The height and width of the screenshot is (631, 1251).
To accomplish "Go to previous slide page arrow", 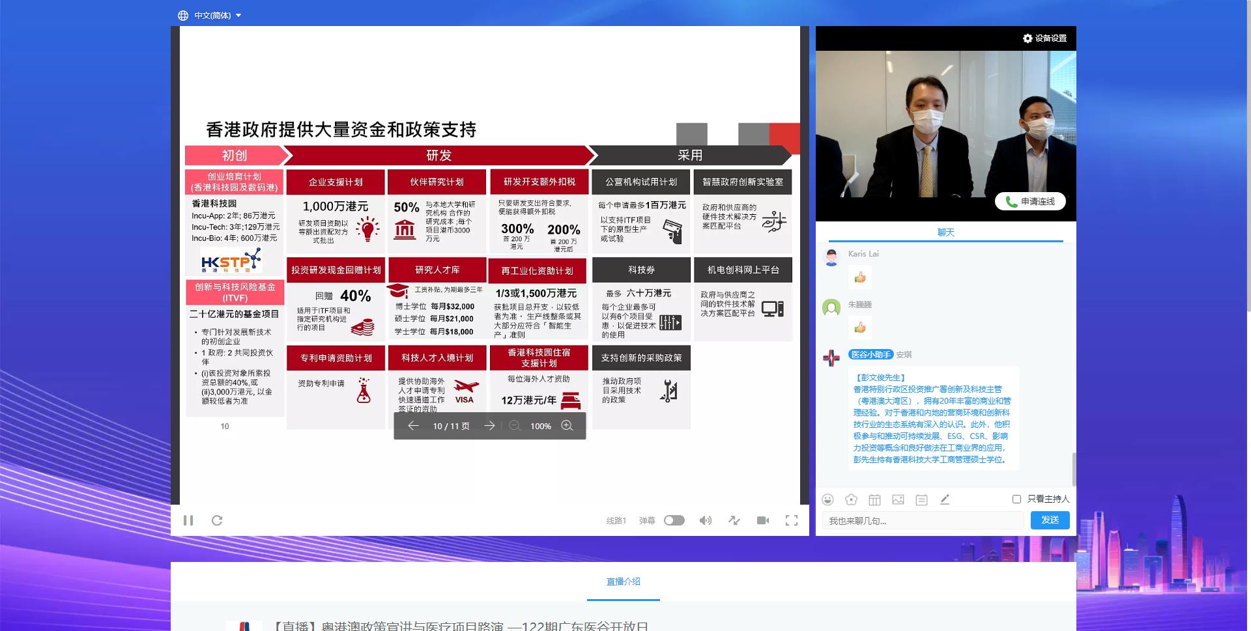I will tap(413, 426).
